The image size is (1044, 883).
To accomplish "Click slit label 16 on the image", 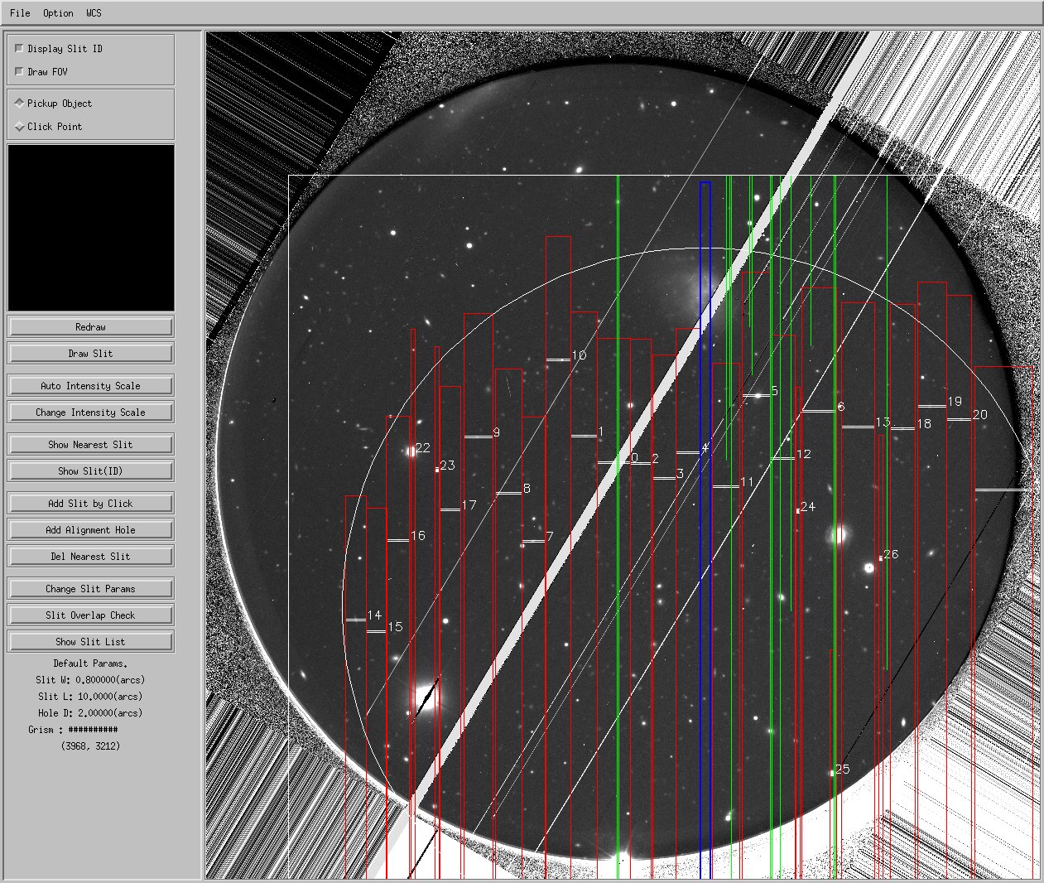I will (x=418, y=536).
